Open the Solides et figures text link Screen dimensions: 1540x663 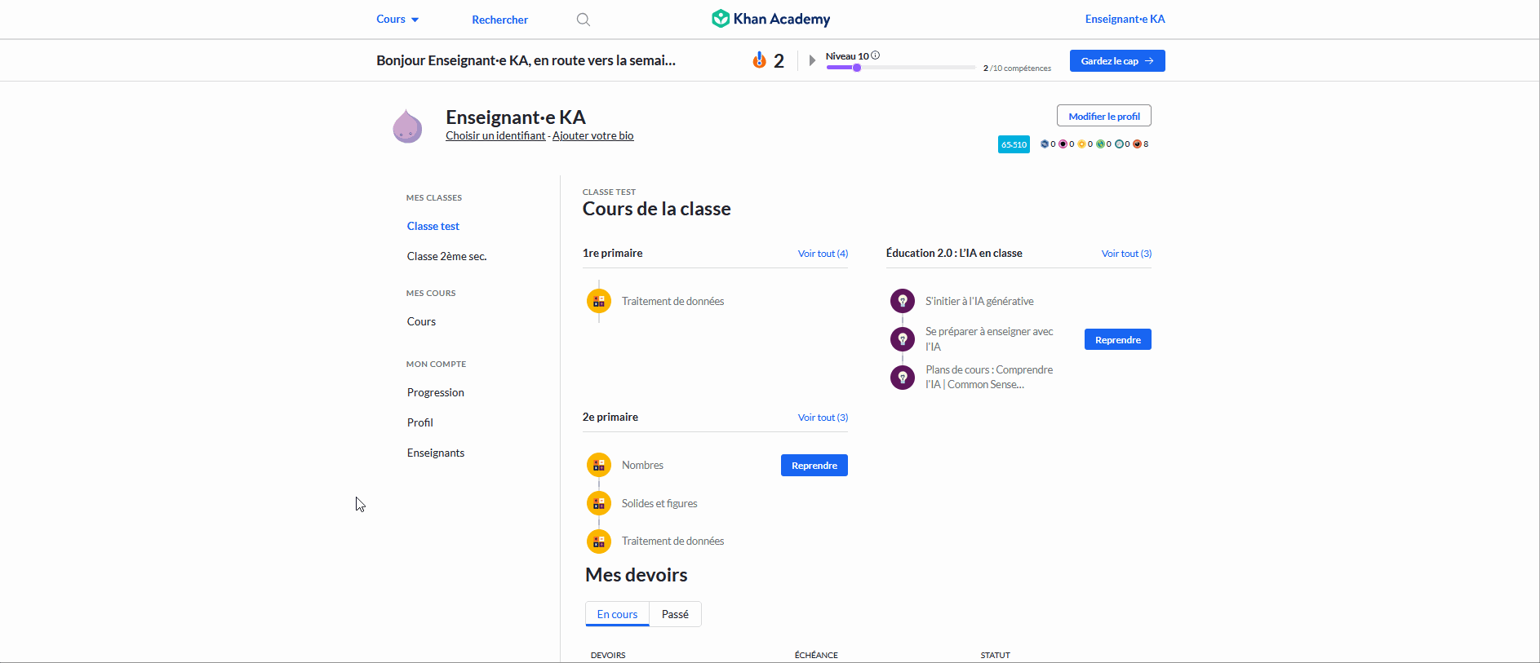tap(659, 503)
